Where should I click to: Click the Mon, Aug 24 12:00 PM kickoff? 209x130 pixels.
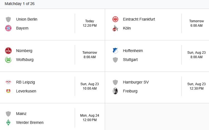89,118
